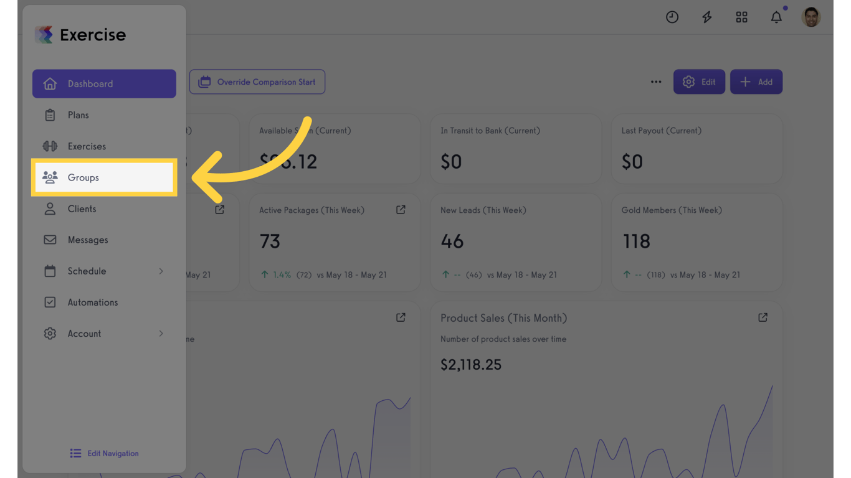The image size is (851, 478).
Task: Select Groups in the sidebar
Action: click(104, 177)
